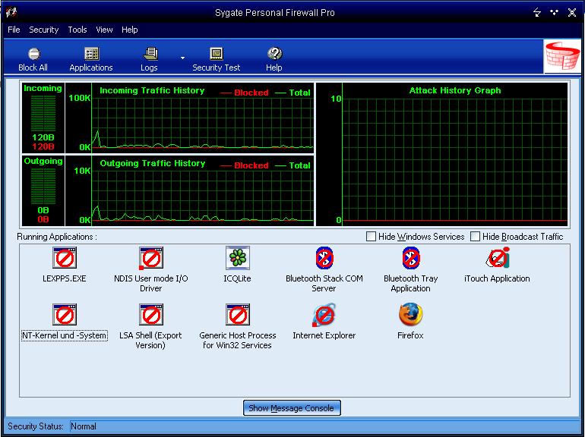Select the iTouch Application icon
The image size is (585, 437).
[x=498, y=257]
